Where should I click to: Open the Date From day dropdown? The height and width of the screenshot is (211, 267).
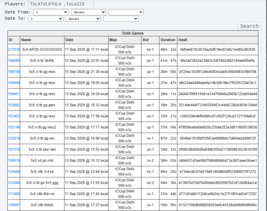tap(51, 12)
